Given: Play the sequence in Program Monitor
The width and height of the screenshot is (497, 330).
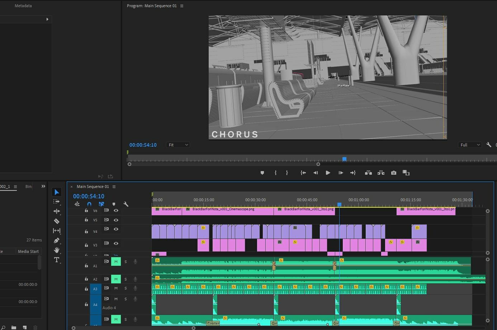Looking at the screenshot, I should pyautogui.click(x=328, y=173).
